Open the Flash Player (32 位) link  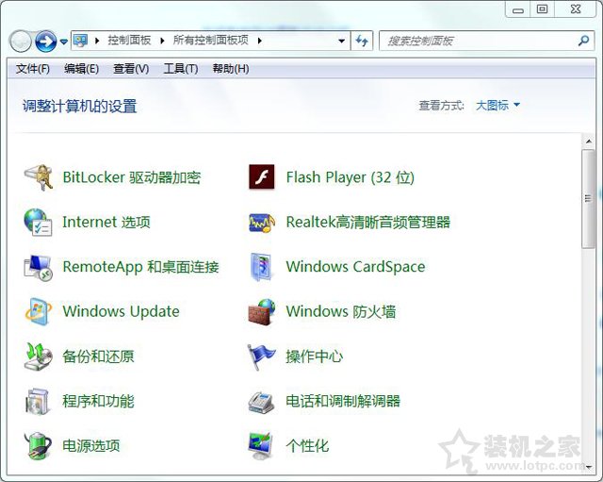[x=350, y=177]
